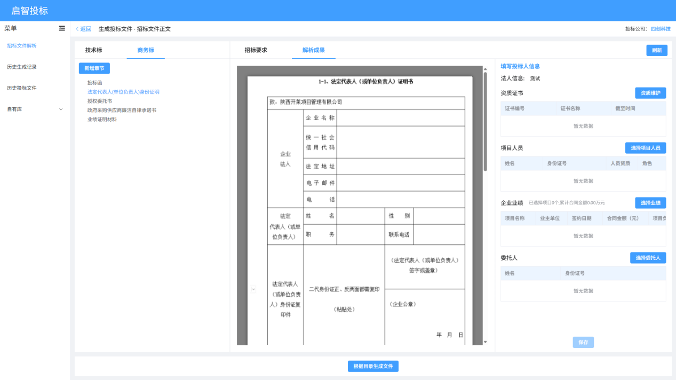Click the 刷新 button
676x380 pixels.
click(x=656, y=50)
